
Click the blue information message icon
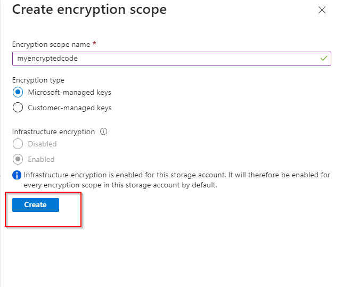(17, 175)
